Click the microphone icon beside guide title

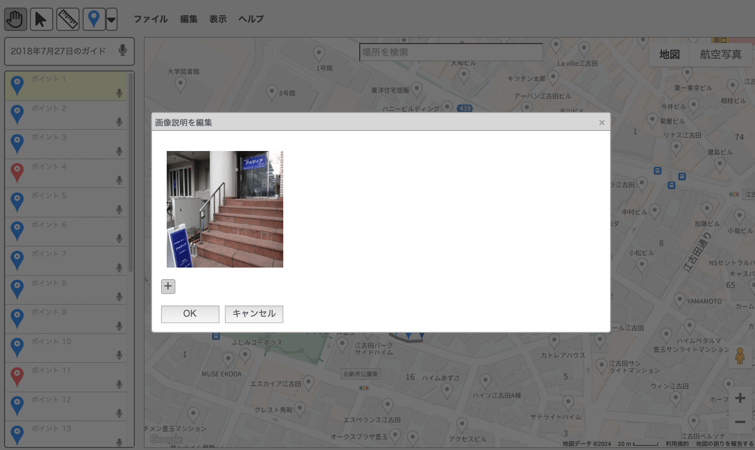point(122,50)
